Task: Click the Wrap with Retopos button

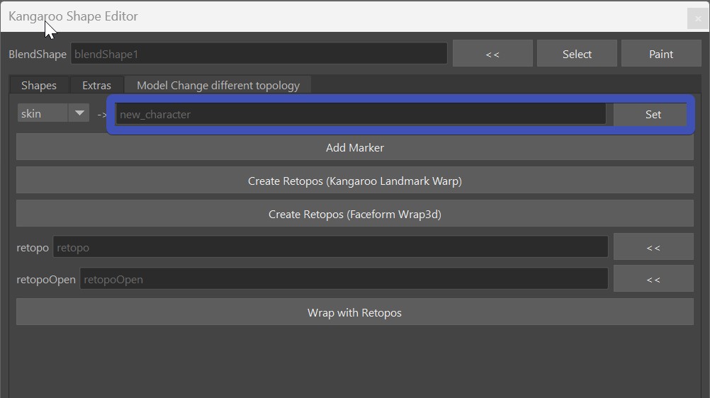Action: (x=354, y=312)
